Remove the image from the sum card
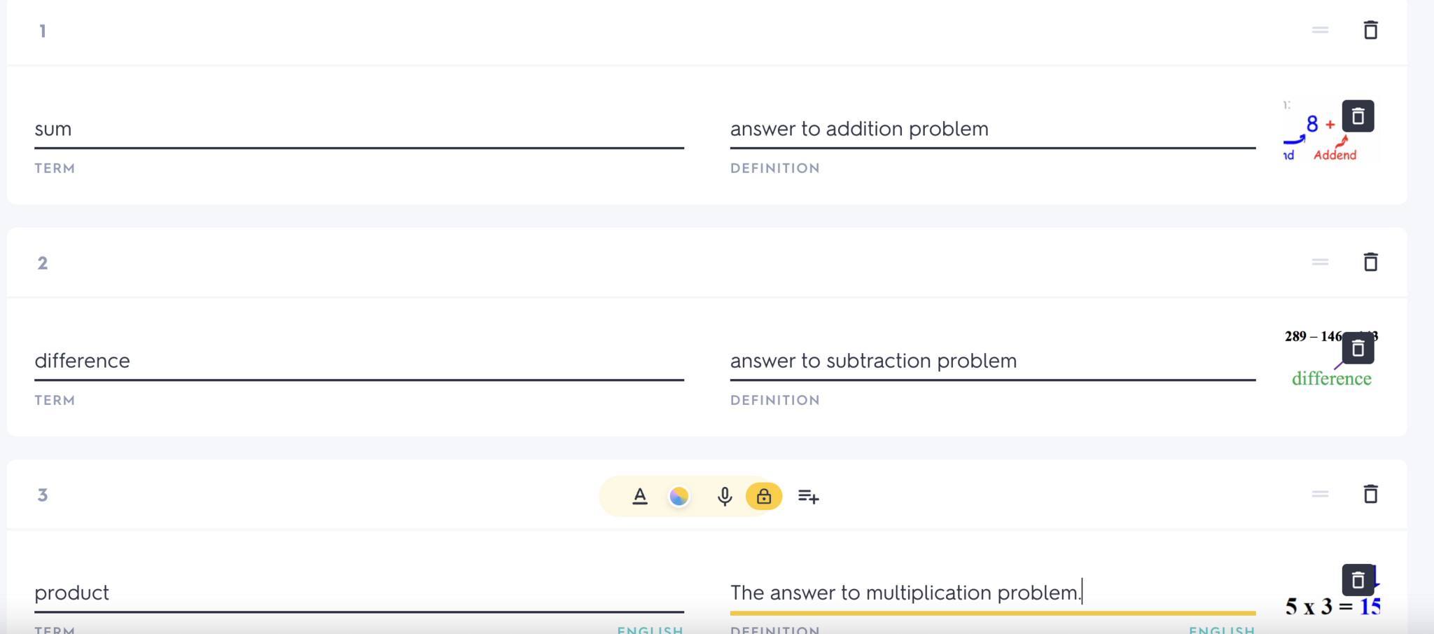 point(1358,116)
